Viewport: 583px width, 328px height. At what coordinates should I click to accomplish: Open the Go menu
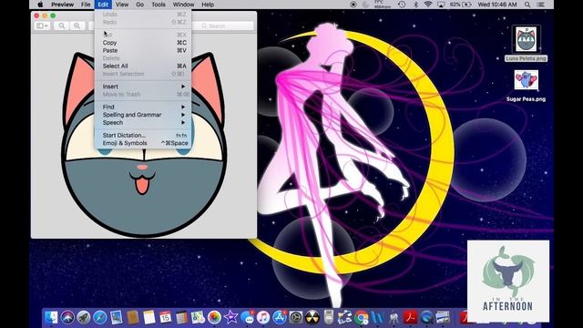(139, 5)
